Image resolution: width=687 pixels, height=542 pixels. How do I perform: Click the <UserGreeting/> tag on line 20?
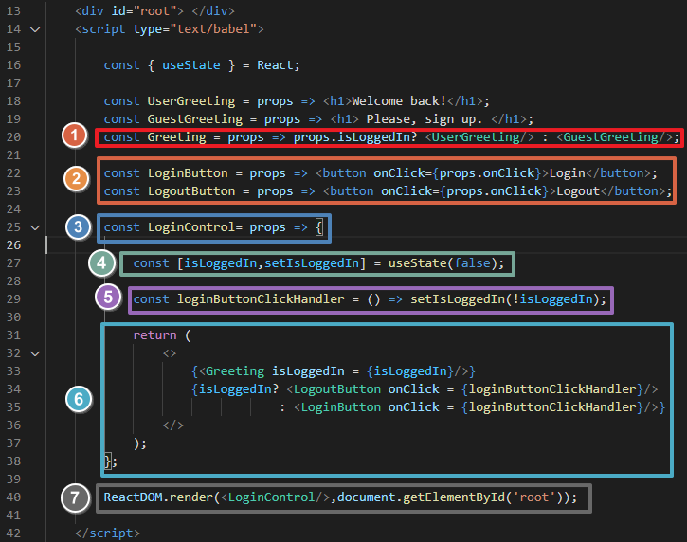pos(479,137)
